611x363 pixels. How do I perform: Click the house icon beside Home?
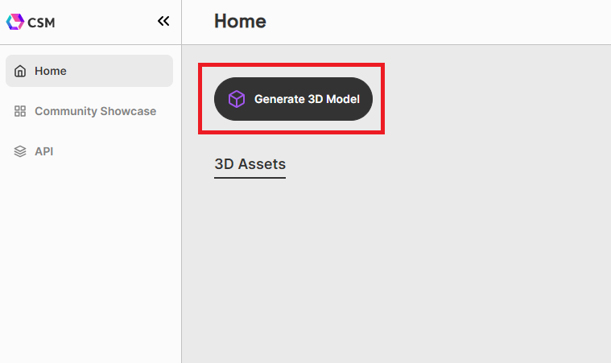(21, 71)
